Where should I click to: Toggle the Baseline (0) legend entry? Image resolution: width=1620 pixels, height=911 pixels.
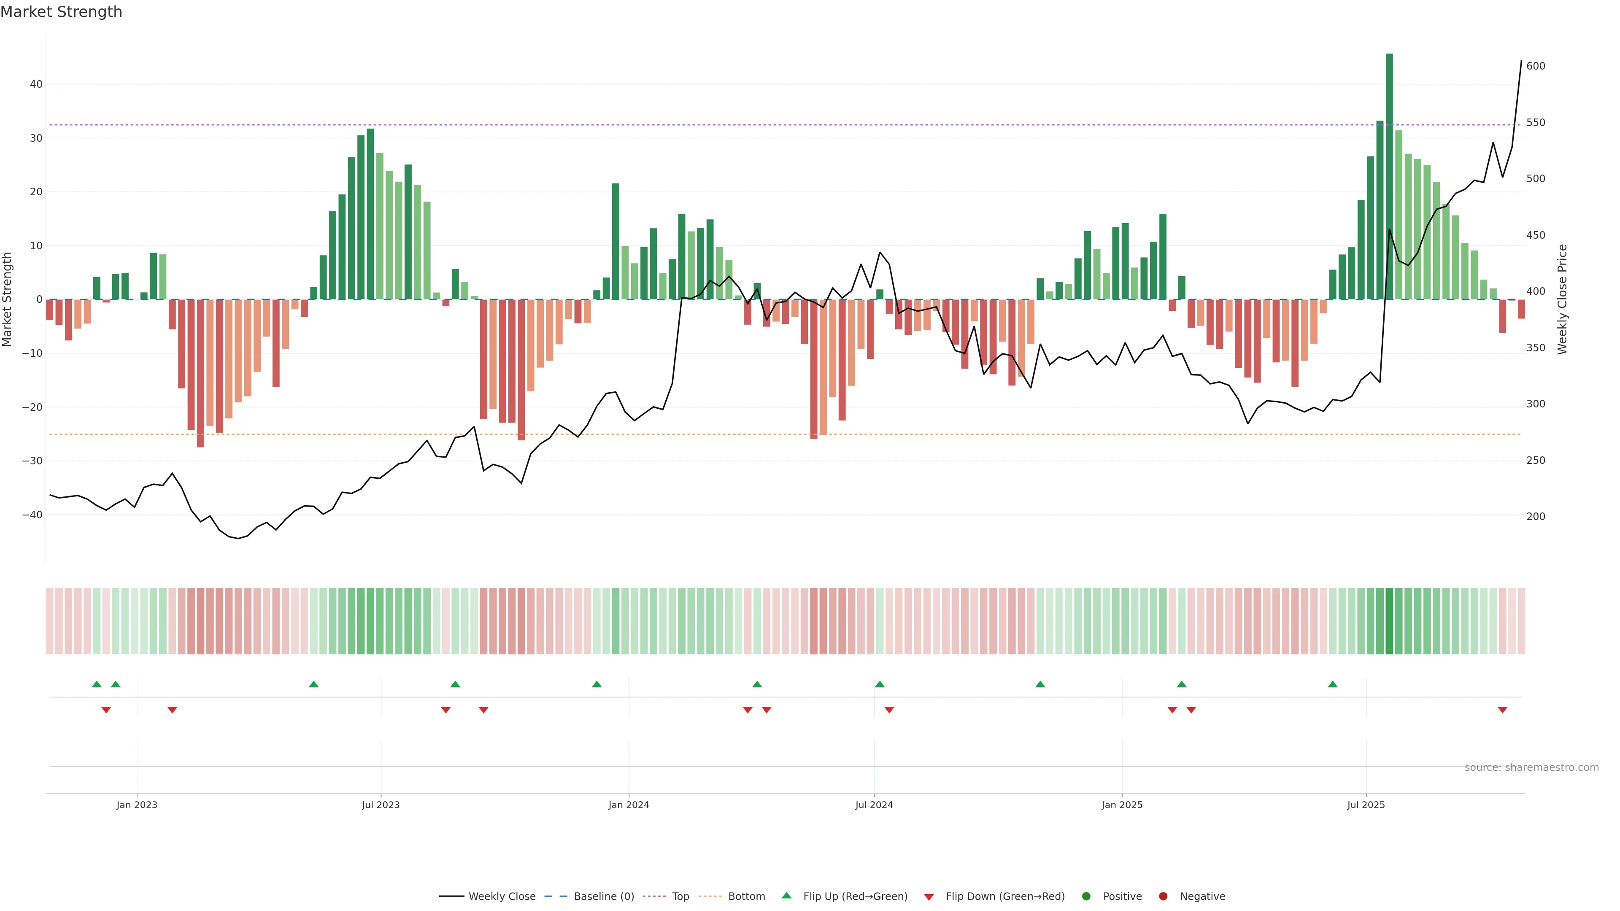[603, 897]
